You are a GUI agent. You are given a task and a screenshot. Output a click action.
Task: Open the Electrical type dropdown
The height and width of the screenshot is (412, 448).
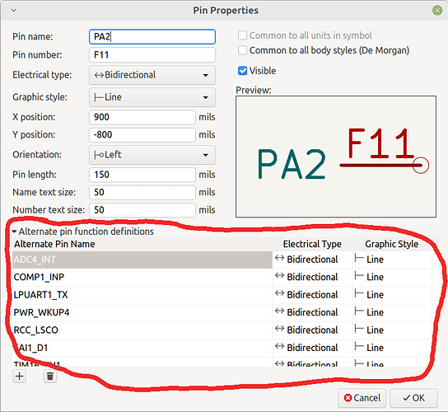(152, 75)
